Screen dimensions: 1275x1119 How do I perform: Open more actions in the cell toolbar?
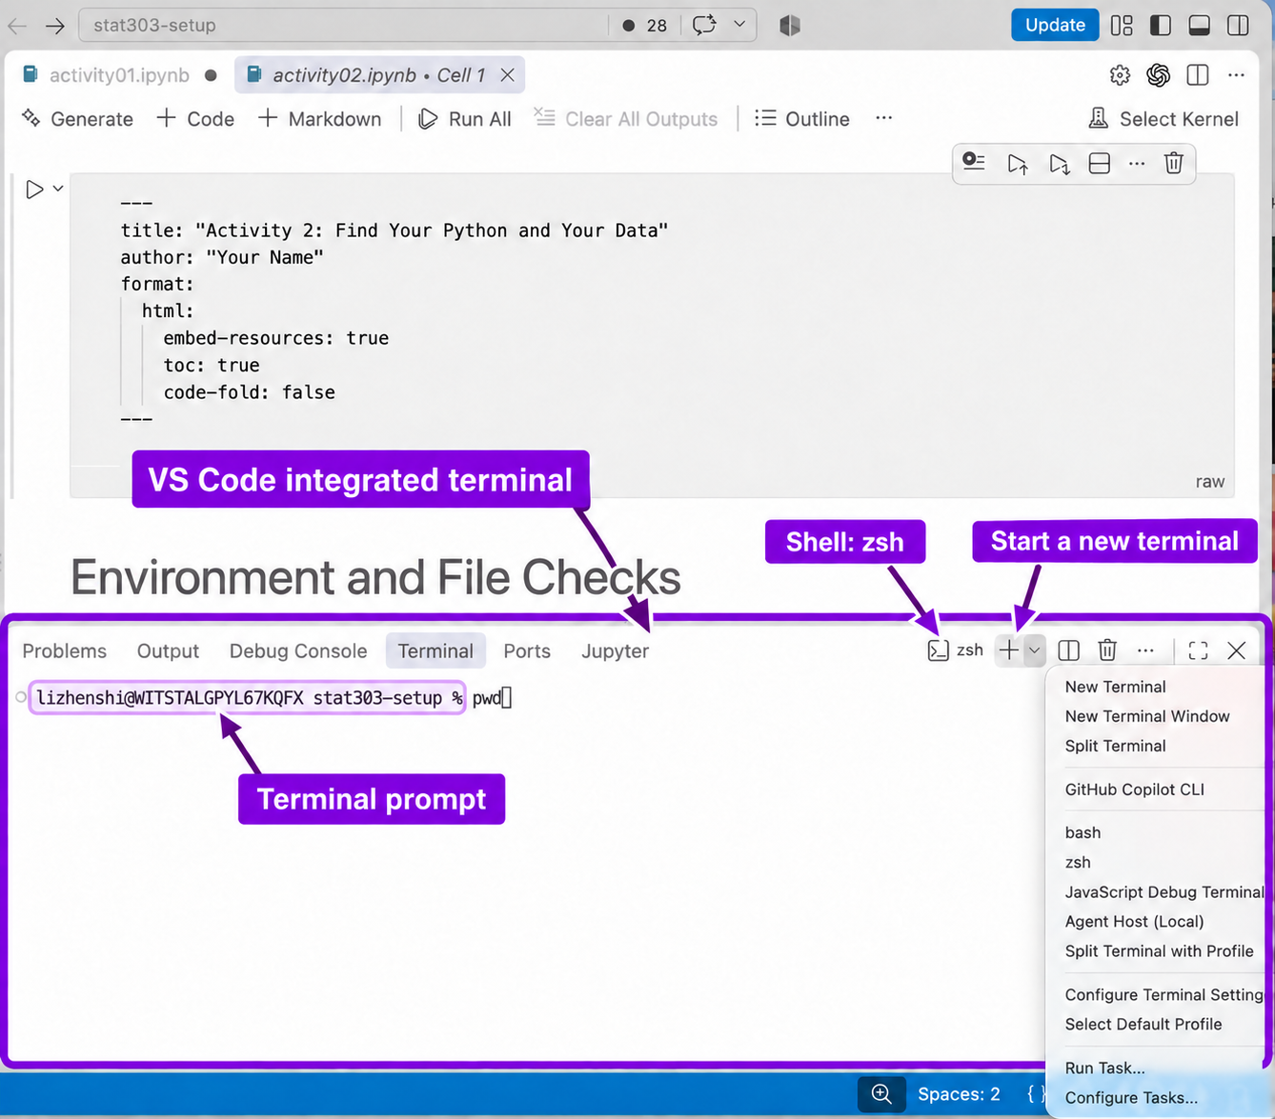point(1137,164)
